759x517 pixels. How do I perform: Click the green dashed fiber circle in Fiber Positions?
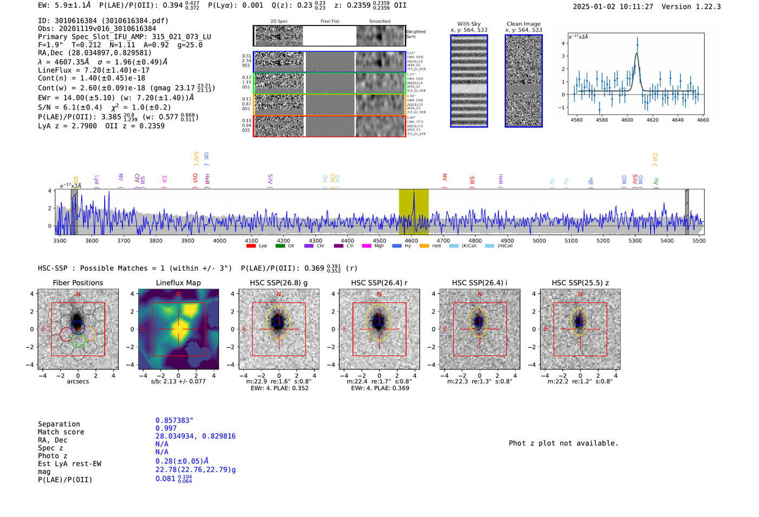(78, 340)
